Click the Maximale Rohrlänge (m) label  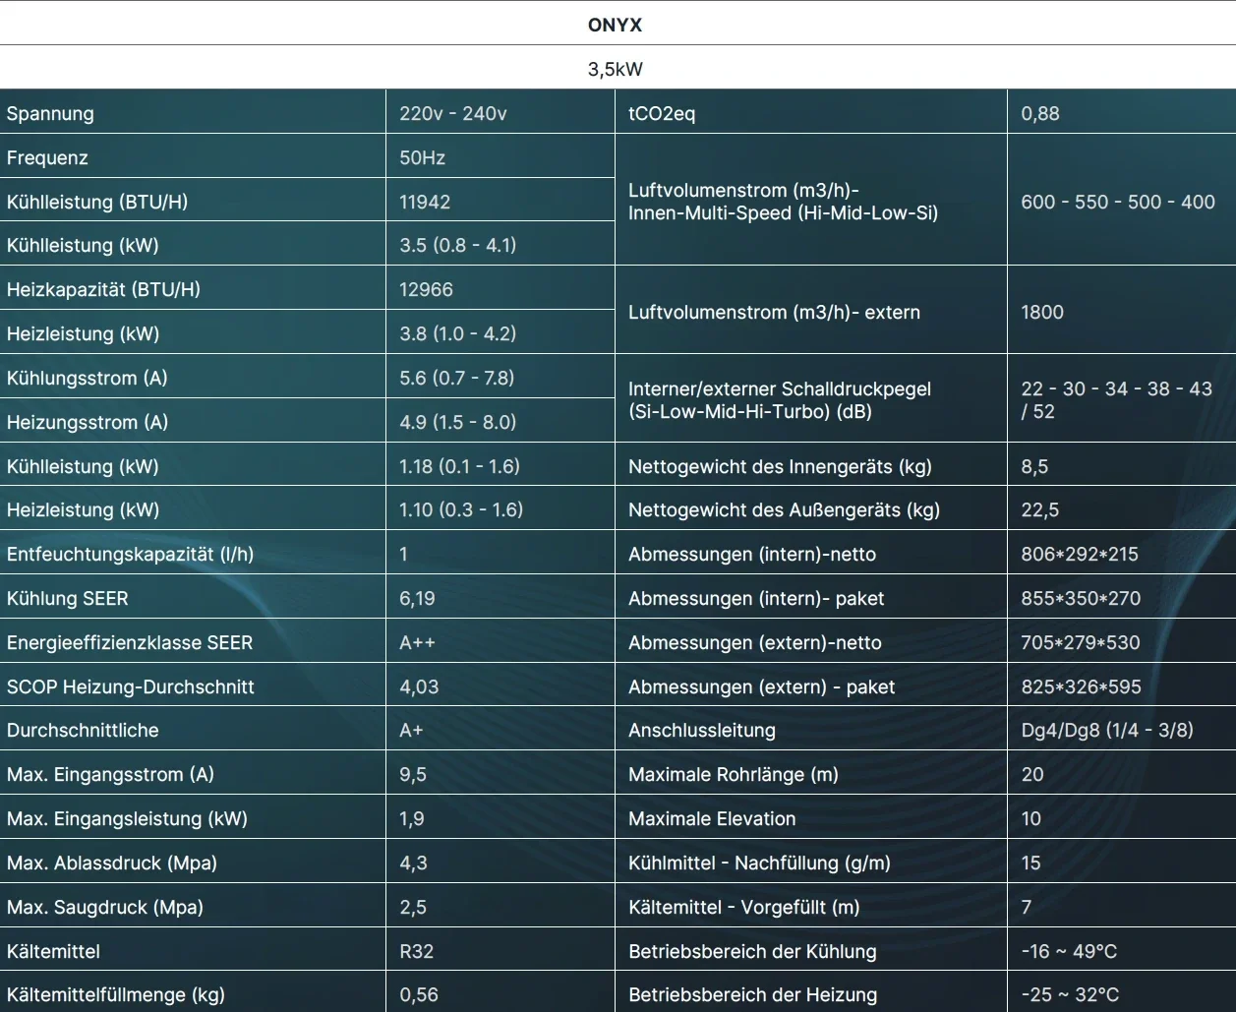pos(734,774)
